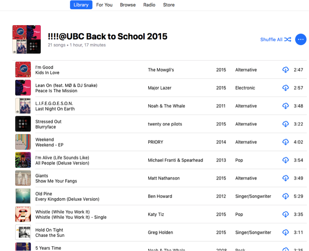The width and height of the screenshot is (309, 251).
Task: Download Whistle (While You Work It)
Action: click(x=286, y=214)
